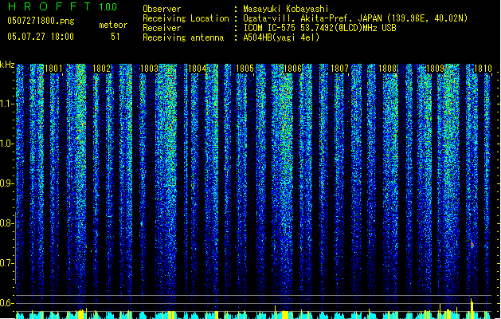Click the 1.0 kHz frequency axis label
The height and width of the screenshot is (319, 501).
click(x=7, y=144)
